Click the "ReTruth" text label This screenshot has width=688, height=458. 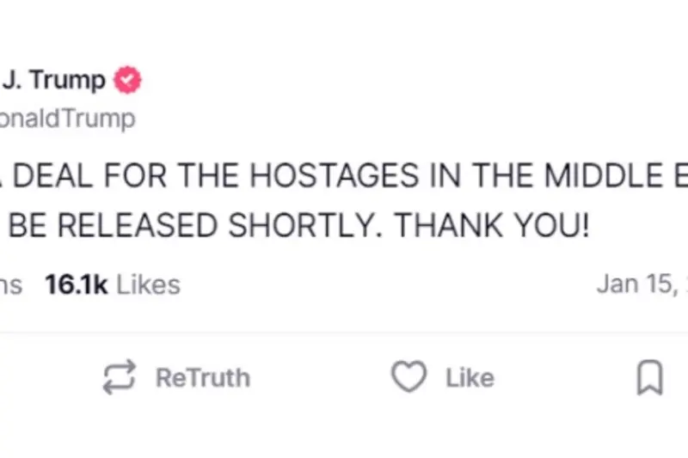[202, 378]
